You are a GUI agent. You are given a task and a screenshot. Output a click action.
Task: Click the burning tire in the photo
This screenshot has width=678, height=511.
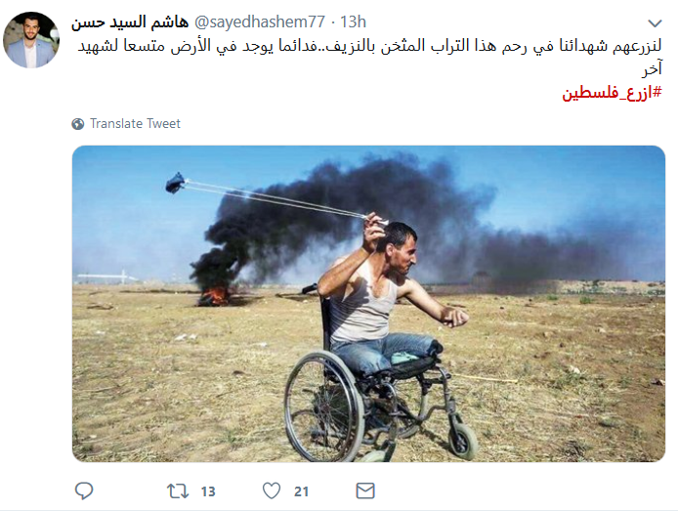pyautogui.click(x=214, y=296)
